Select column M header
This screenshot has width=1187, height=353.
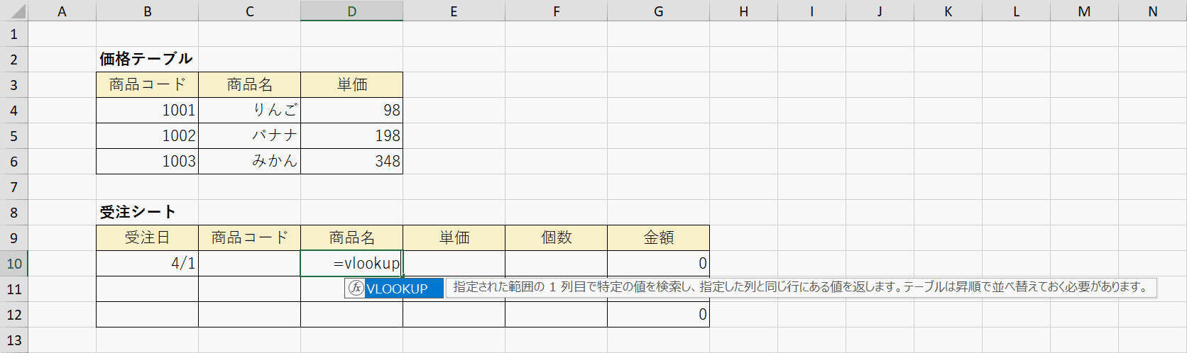1084,11
